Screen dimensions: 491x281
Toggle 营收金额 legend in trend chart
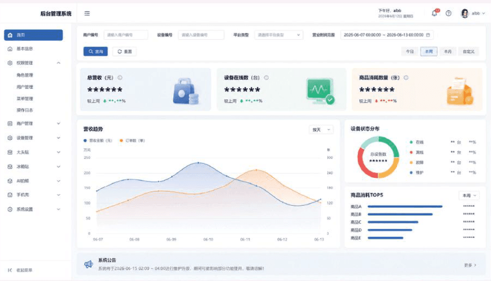click(x=98, y=140)
